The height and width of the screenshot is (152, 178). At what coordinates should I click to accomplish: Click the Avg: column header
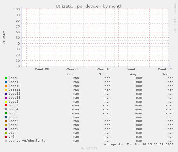coord(134,74)
